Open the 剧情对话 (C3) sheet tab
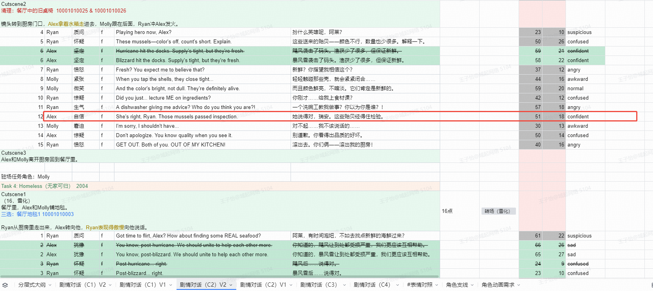 [318, 285]
